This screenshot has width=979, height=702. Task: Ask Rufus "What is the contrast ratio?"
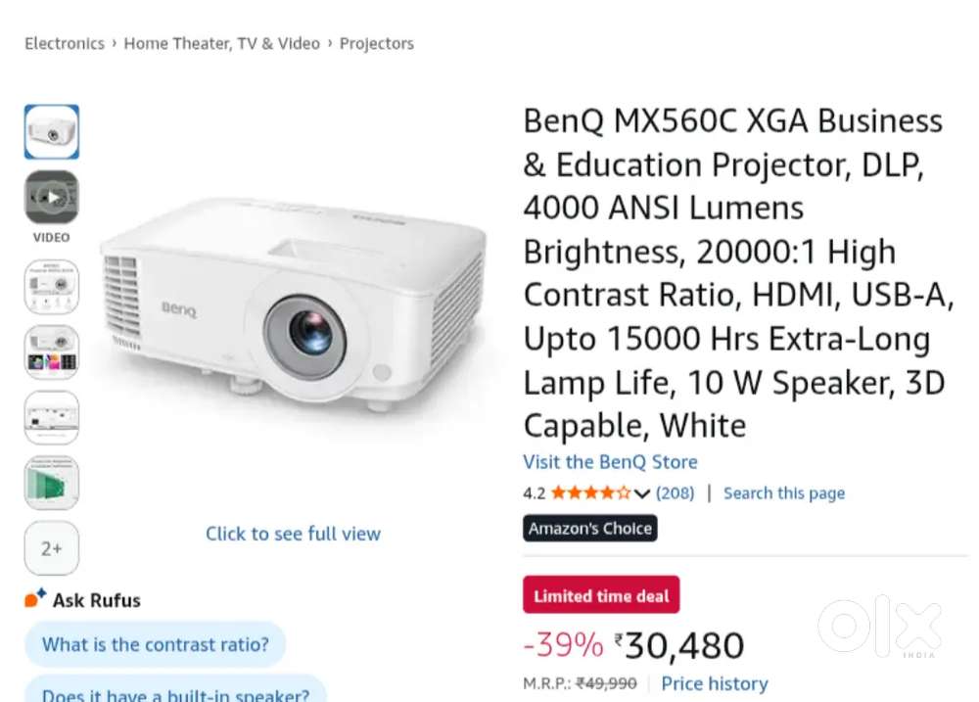[156, 644]
